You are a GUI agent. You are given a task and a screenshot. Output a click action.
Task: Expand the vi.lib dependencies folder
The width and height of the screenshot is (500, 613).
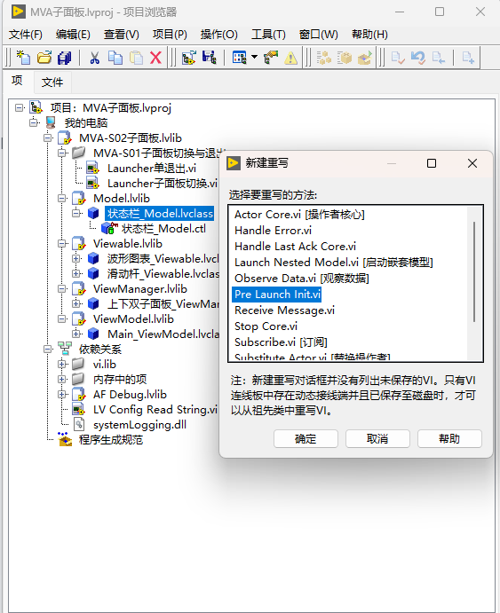(62, 364)
